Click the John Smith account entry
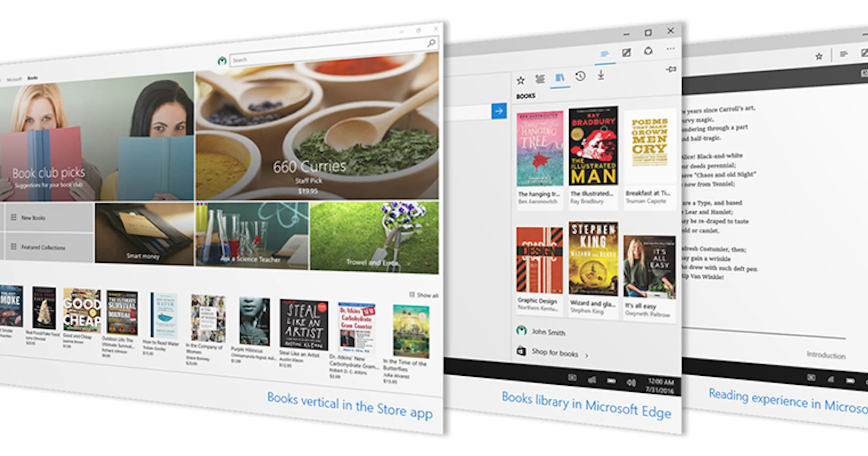 click(x=541, y=331)
